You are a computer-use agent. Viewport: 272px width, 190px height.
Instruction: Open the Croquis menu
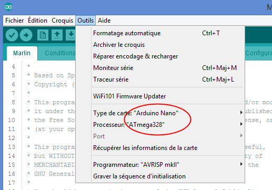62,21
